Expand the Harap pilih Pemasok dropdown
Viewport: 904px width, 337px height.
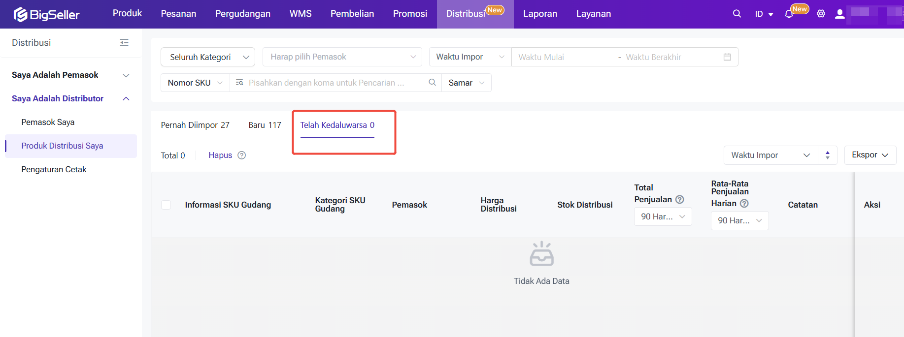[x=342, y=57]
